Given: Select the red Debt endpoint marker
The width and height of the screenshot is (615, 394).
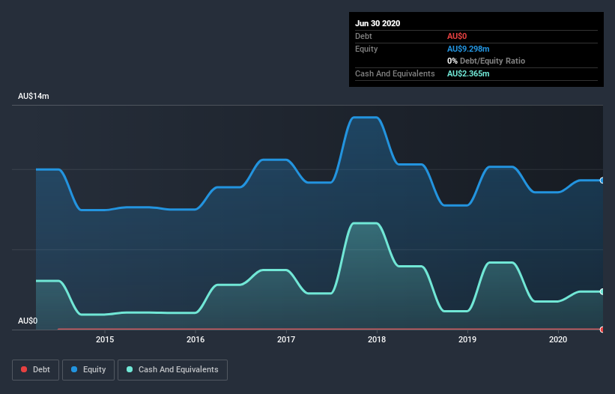Looking at the screenshot, I should point(602,330).
